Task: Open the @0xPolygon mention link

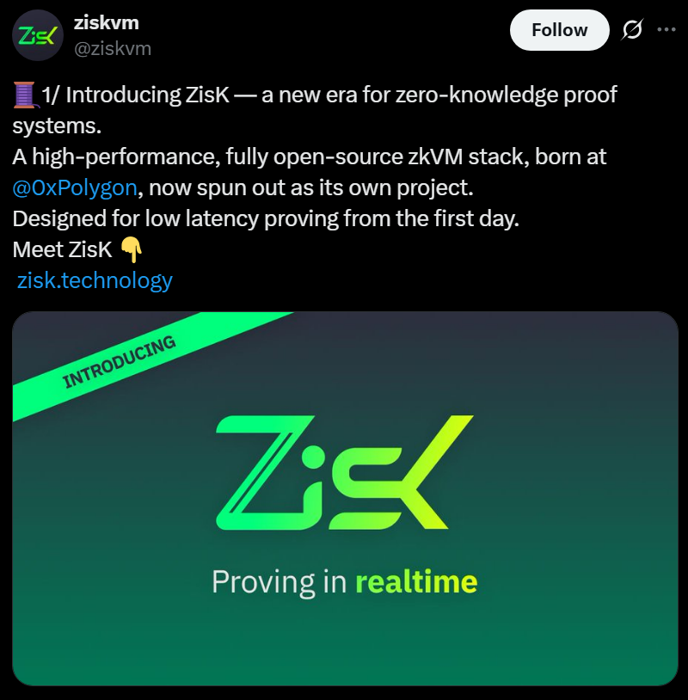Action: click(x=75, y=187)
